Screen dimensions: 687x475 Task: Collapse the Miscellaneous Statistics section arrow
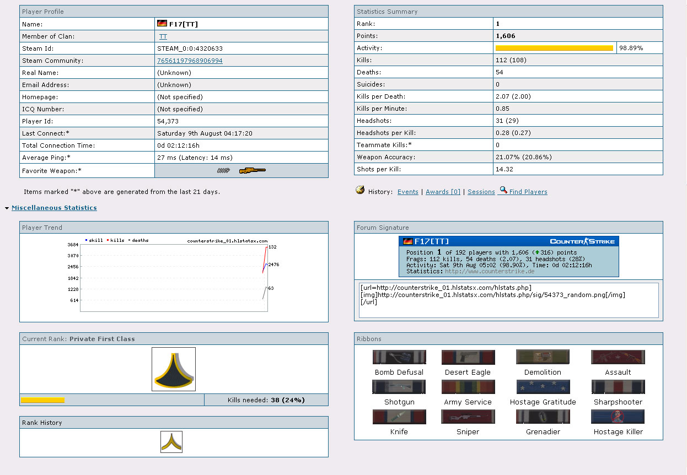(x=7, y=208)
